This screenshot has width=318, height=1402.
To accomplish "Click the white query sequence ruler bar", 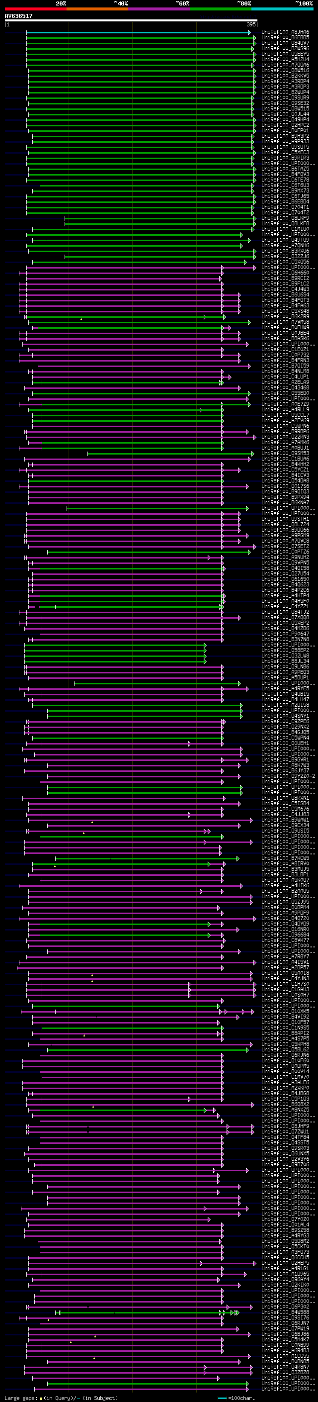I will click(x=131, y=21).
